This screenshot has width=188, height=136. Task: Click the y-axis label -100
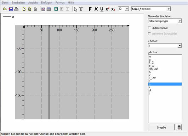tap(18, 72)
